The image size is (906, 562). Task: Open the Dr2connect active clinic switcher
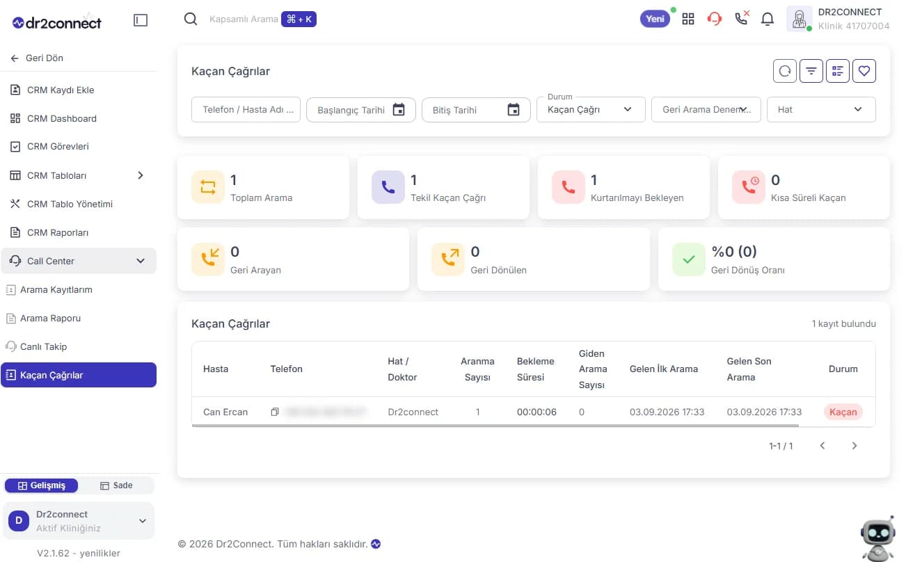[x=79, y=521]
